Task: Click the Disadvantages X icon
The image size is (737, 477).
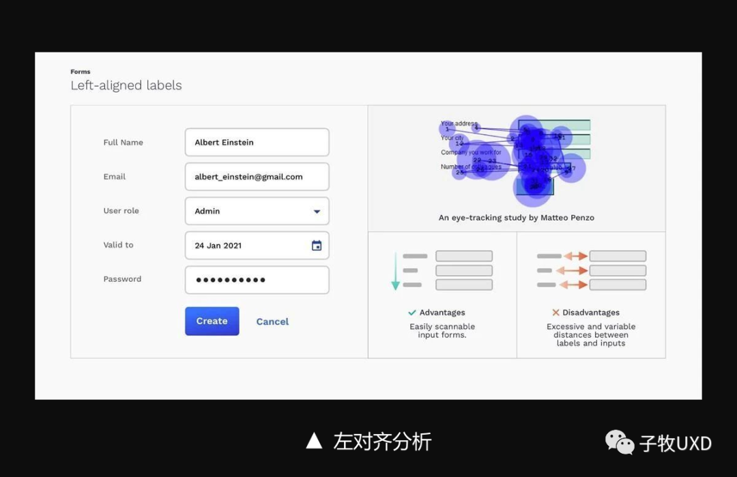Action: [555, 313]
